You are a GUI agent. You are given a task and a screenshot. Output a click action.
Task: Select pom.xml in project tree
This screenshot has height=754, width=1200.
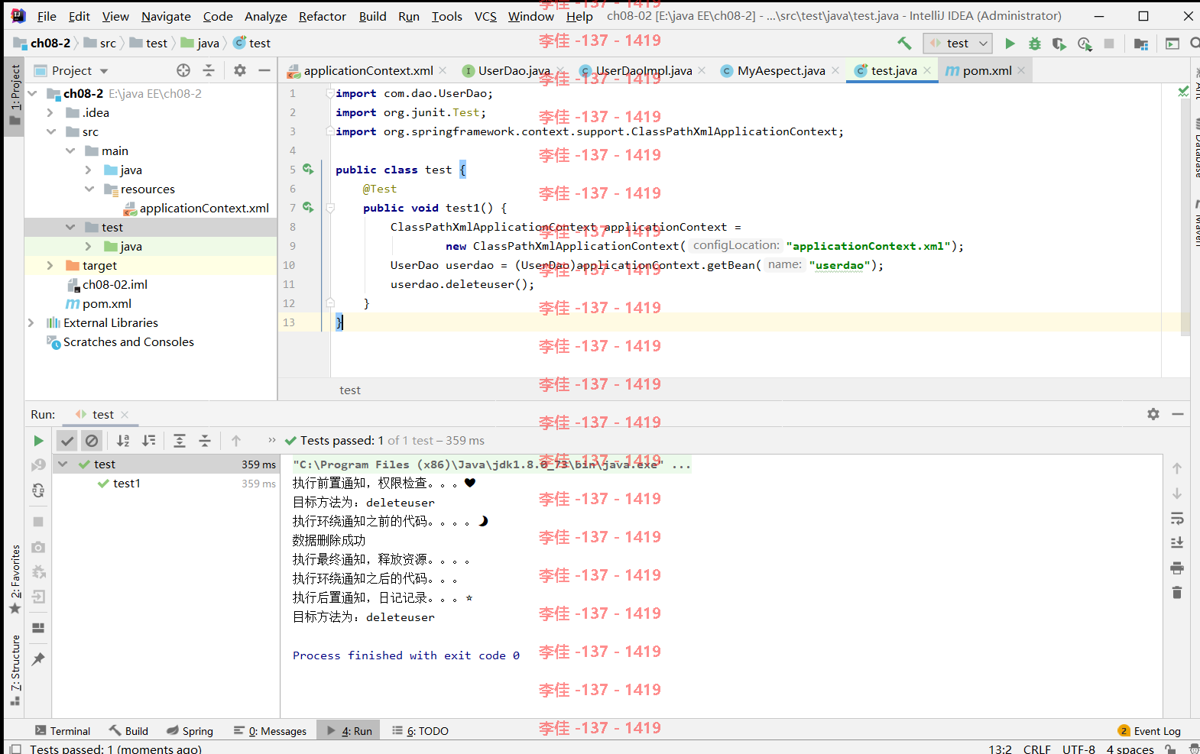(x=107, y=303)
